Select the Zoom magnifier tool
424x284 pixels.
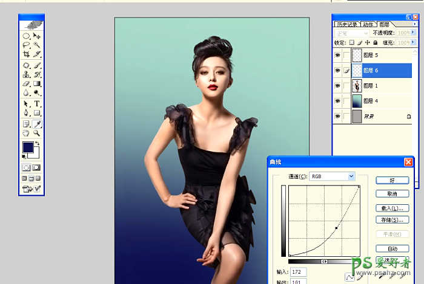37,133
